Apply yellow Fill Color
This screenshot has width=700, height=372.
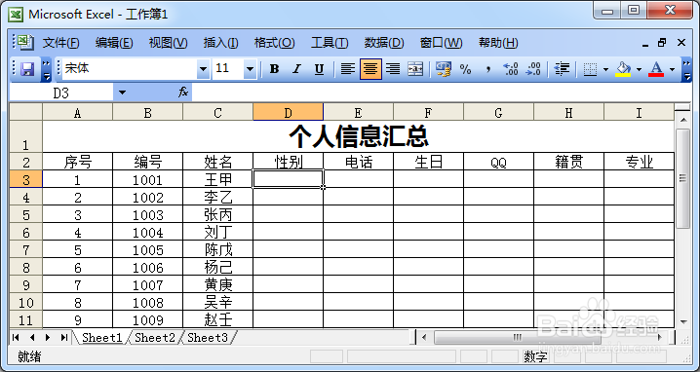click(623, 69)
